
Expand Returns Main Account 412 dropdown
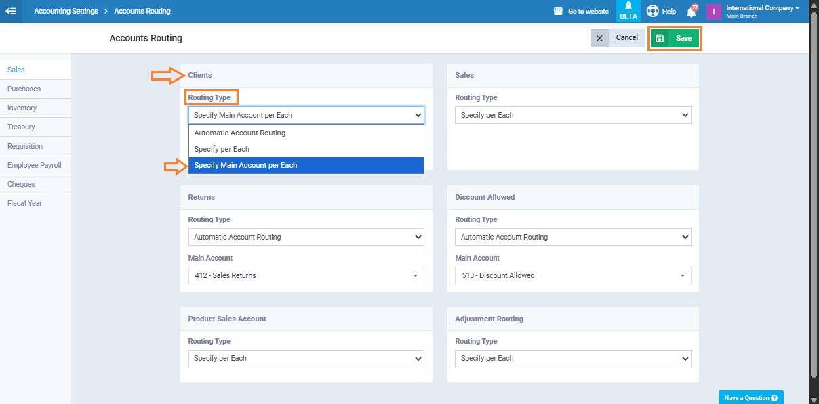click(306, 275)
